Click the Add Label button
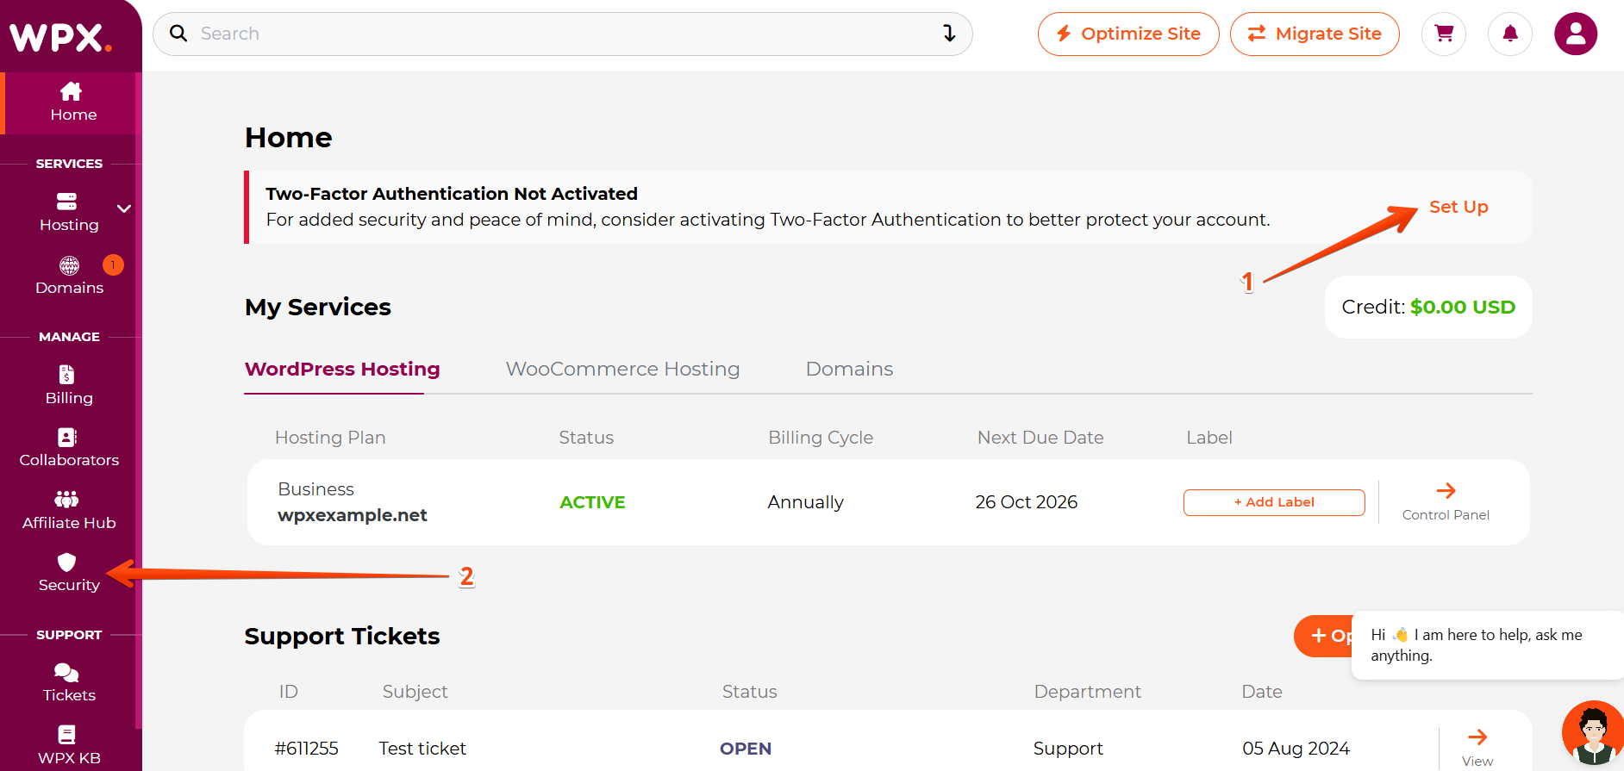The image size is (1624, 771). click(1274, 502)
